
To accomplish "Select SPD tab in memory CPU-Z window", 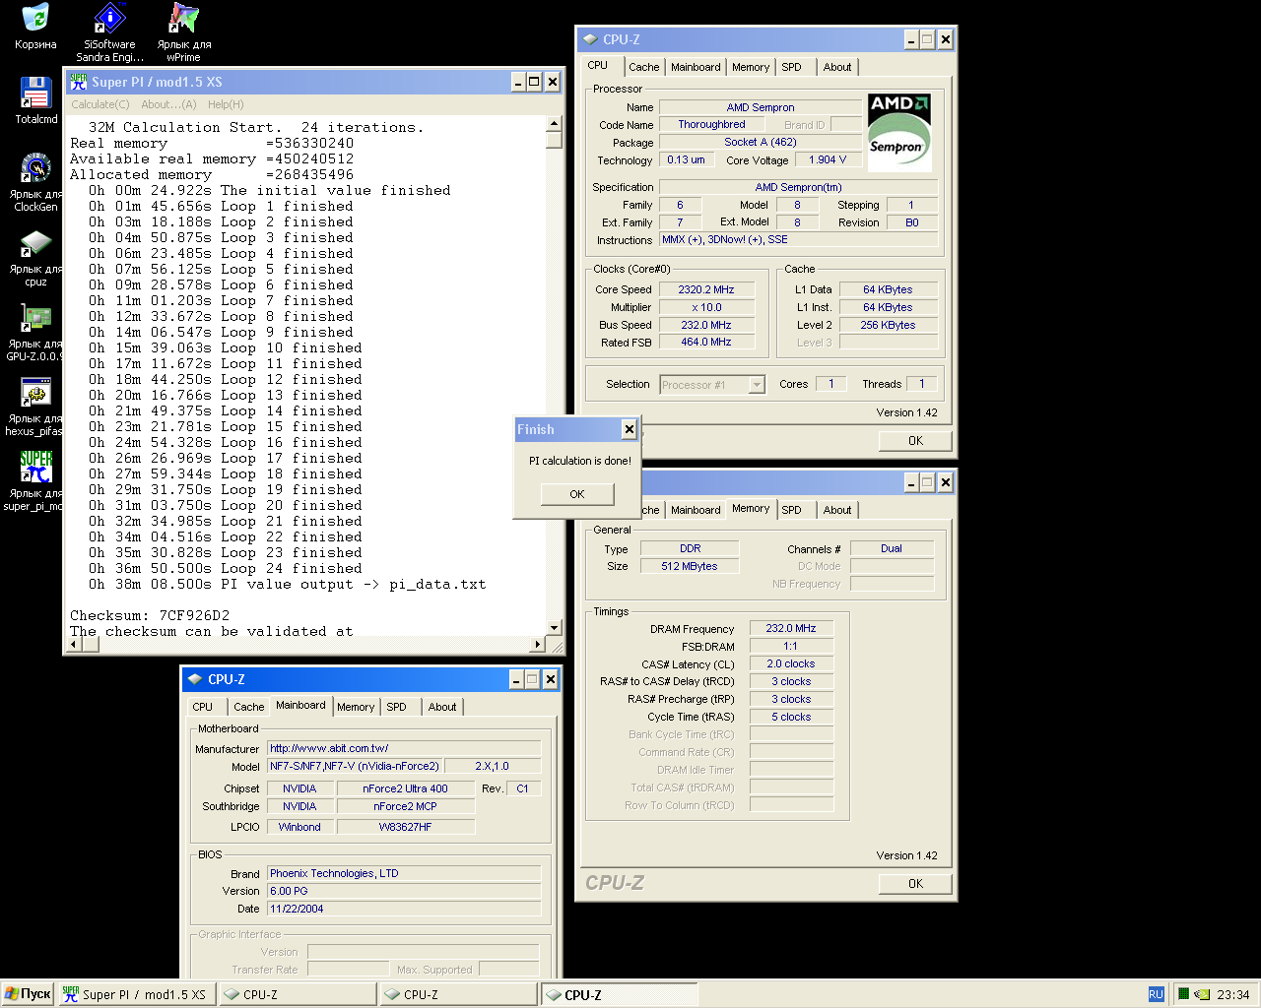I will coord(792,510).
